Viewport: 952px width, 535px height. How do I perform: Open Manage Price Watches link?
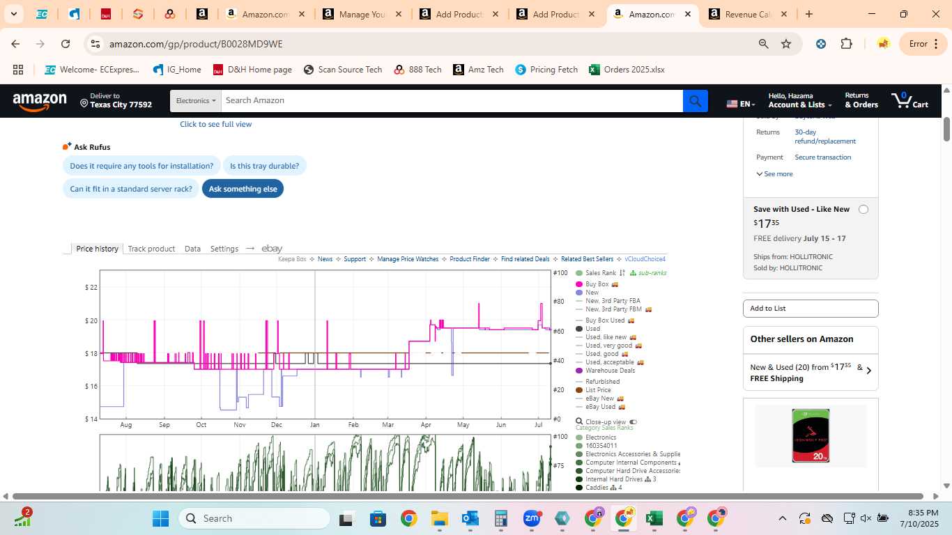coord(408,259)
